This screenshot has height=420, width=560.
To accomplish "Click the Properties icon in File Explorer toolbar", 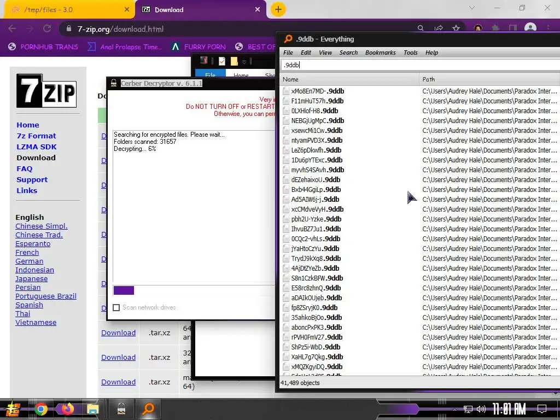I will click(x=222, y=61).
